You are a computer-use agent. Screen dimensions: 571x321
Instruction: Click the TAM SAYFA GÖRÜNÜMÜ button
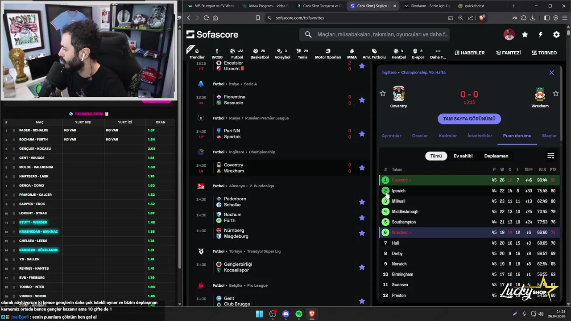pos(469,119)
